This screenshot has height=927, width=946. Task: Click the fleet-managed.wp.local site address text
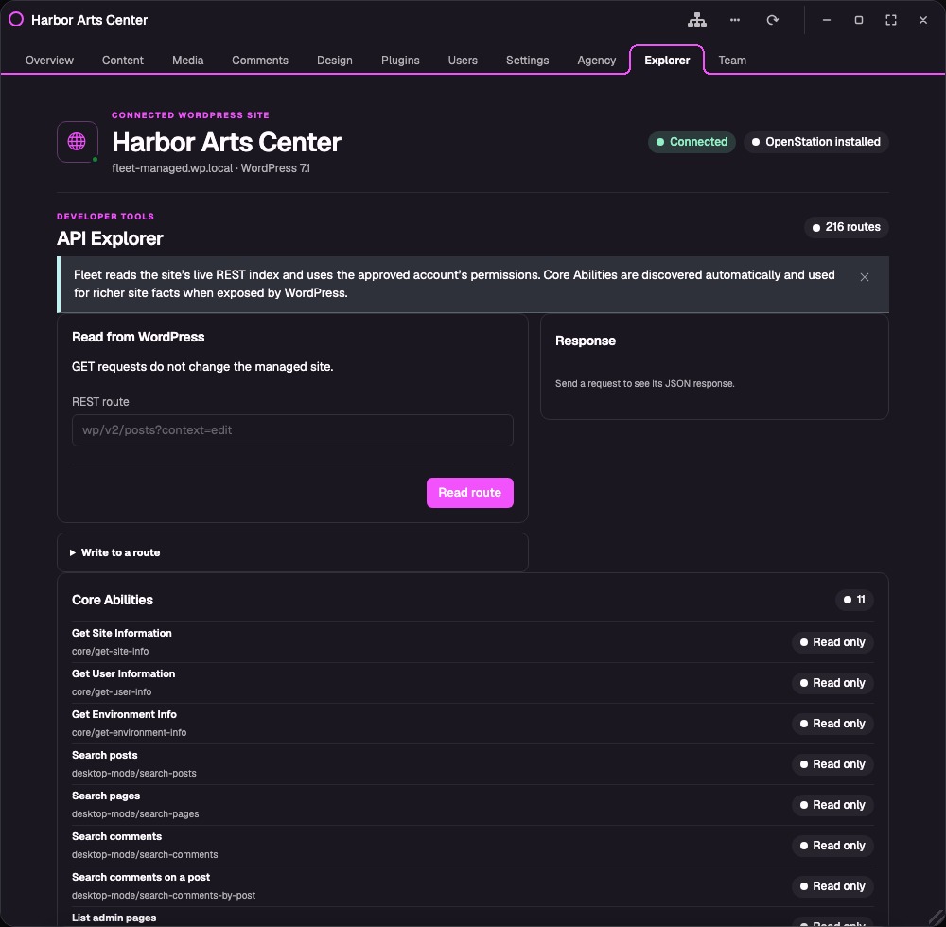[x=172, y=168]
